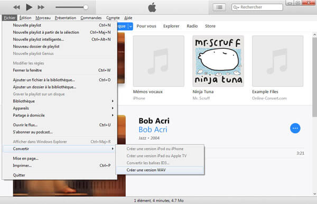Click the rewind playback button
Viewport: 317px width, 204px height.
point(17,7)
